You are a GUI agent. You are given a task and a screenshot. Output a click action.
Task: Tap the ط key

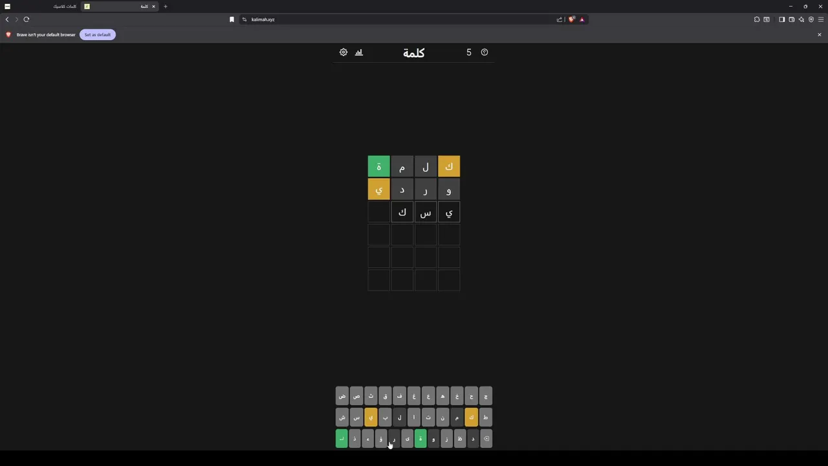486,417
